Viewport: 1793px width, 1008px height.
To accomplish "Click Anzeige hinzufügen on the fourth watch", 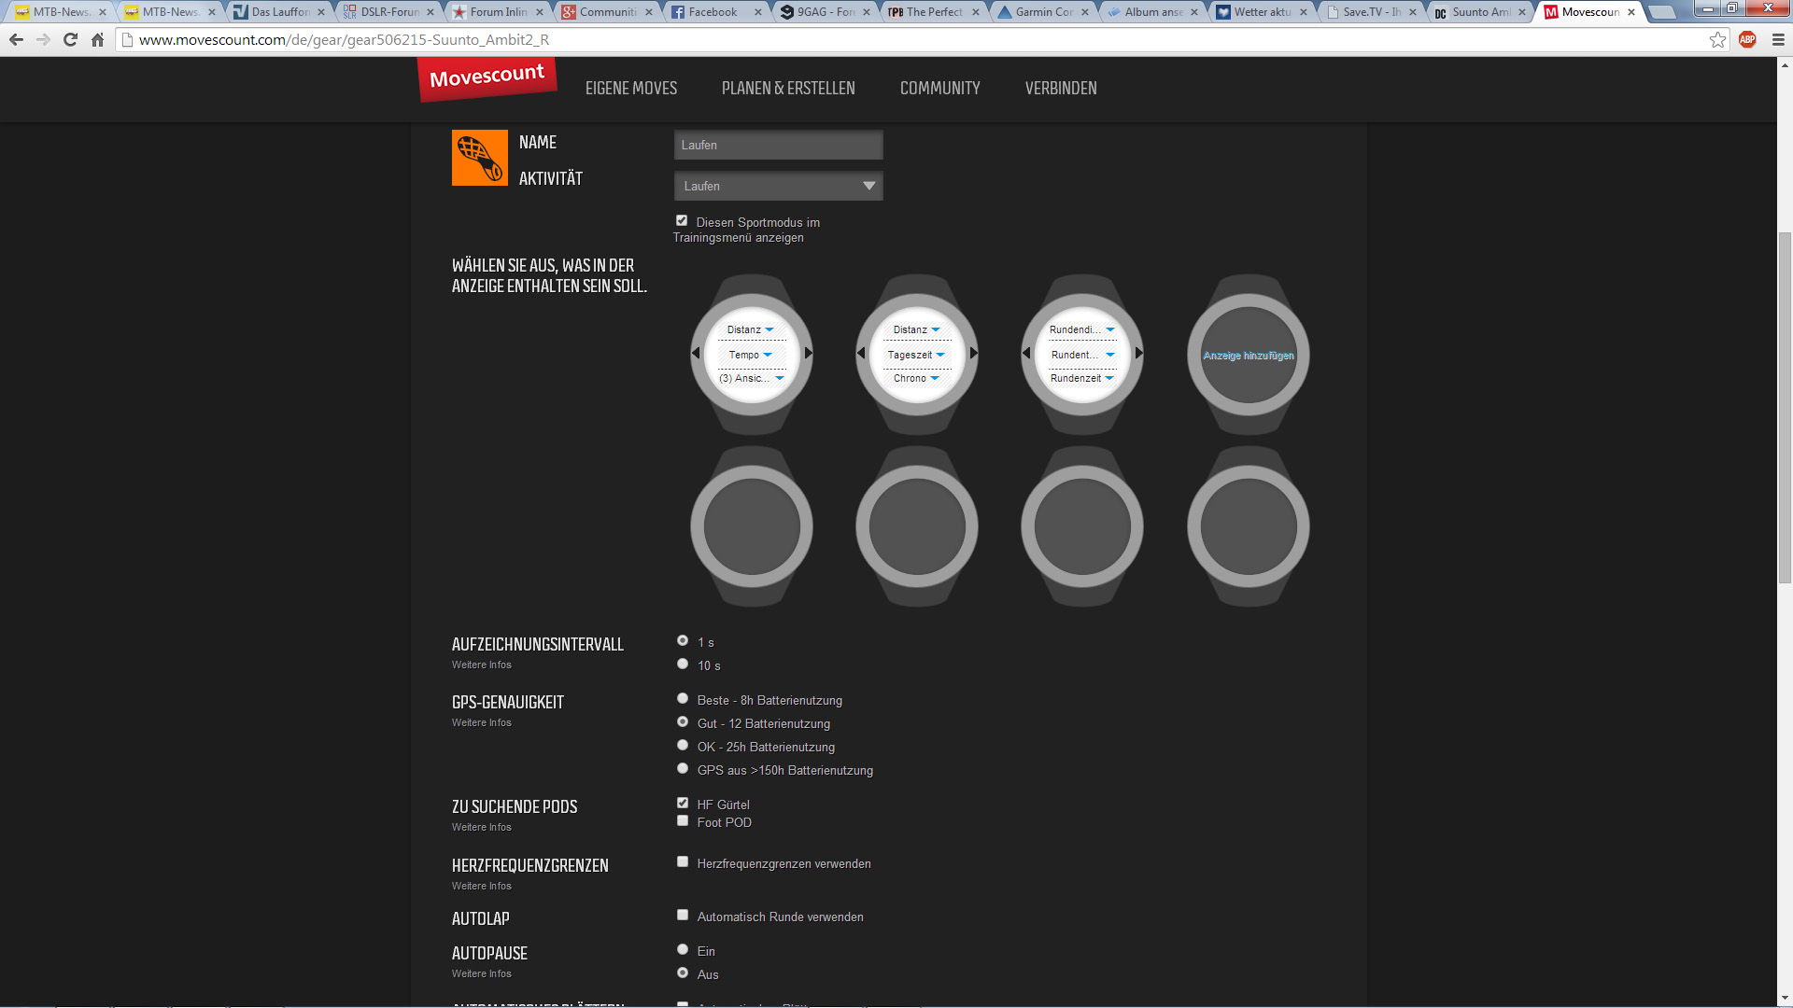I will pos(1248,356).
